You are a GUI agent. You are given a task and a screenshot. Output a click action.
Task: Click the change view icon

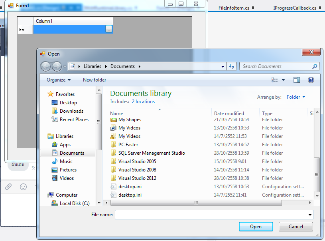point(275,80)
